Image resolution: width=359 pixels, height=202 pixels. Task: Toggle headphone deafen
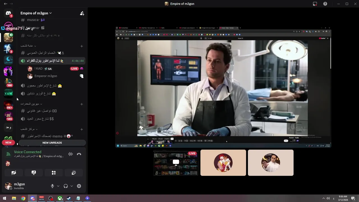click(66, 186)
